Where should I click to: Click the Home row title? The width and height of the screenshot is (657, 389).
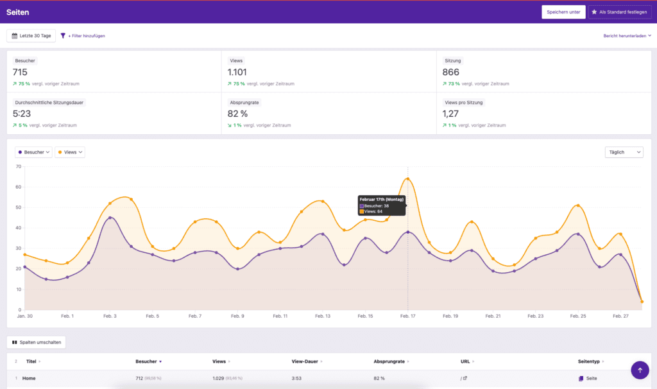coord(29,378)
